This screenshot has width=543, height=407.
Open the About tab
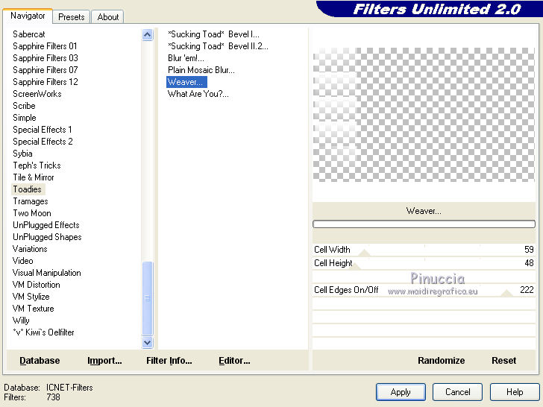pyautogui.click(x=108, y=17)
